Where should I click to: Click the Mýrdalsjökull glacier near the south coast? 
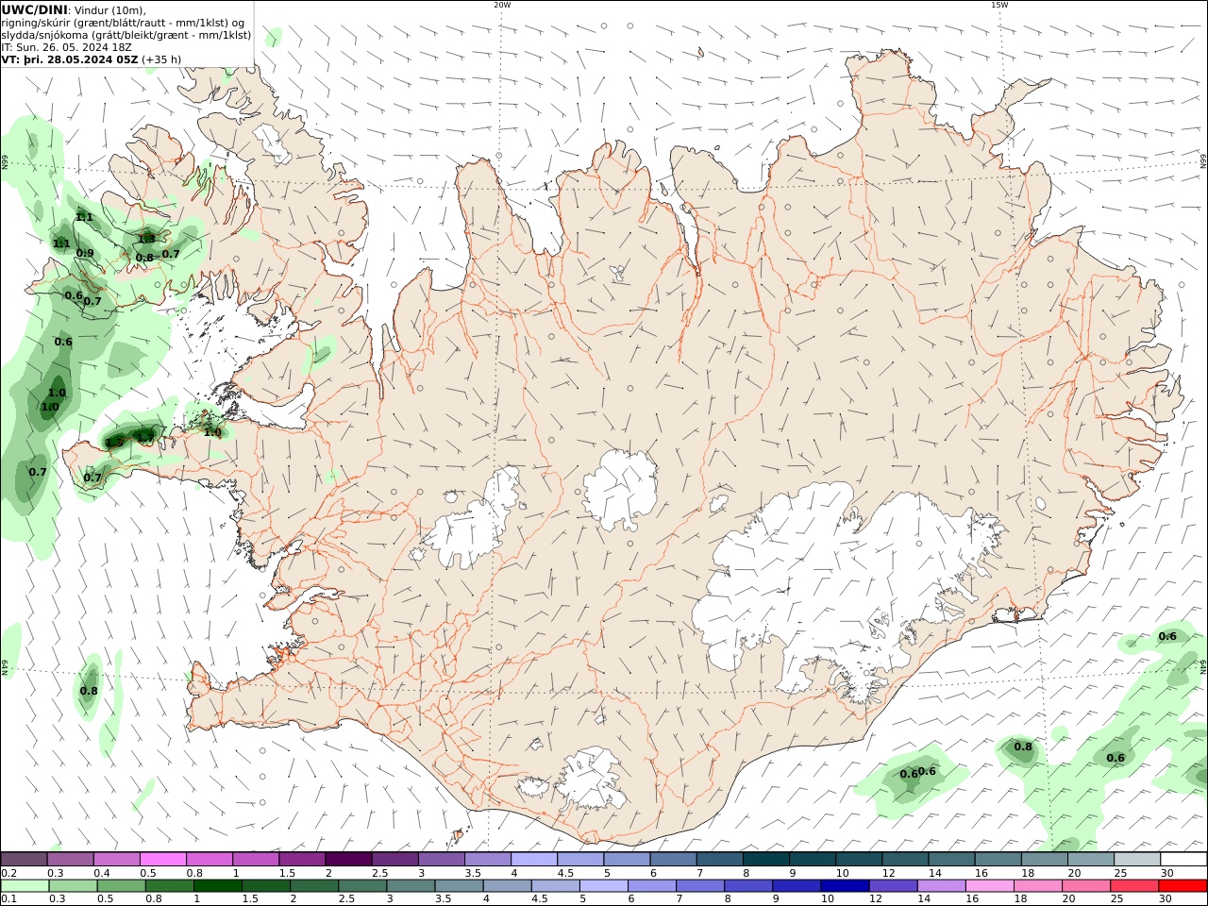pos(590,779)
